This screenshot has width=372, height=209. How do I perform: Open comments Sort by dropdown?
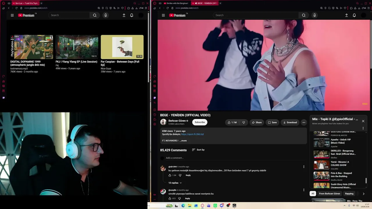click(198, 150)
